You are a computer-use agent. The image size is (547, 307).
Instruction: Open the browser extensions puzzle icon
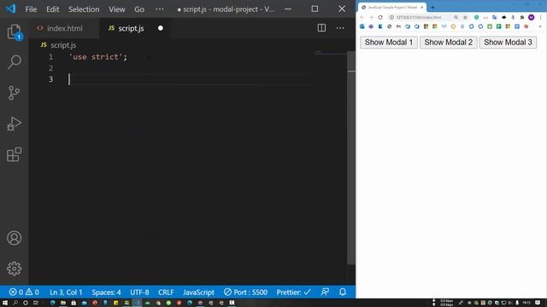pos(522,17)
